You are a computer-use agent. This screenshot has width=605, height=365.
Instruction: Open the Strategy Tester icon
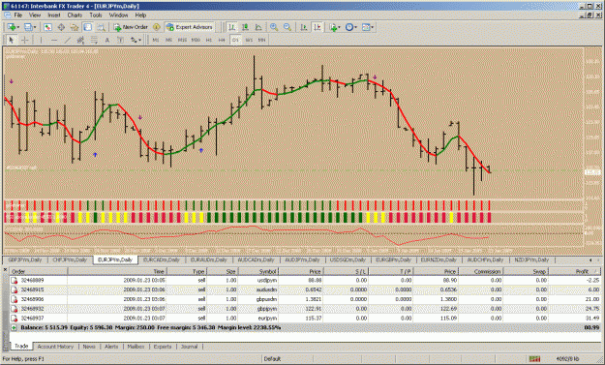[101, 27]
